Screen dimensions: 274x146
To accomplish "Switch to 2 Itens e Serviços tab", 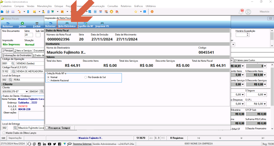I will click(23, 51).
